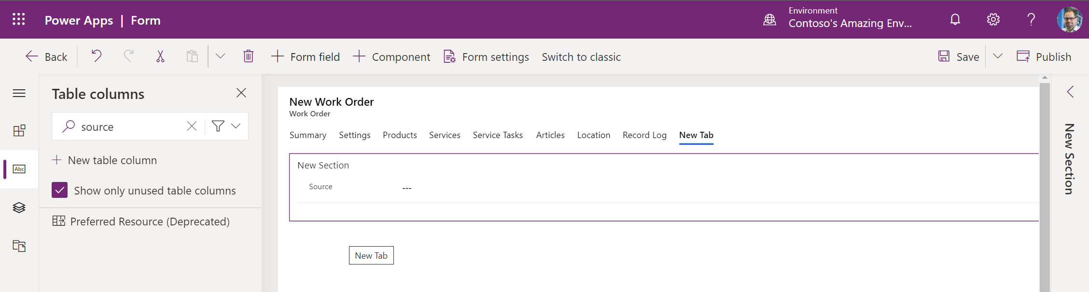This screenshot has width=1089, height=292.
Task: Go back using the Back arrow
Action: point(46,57)
